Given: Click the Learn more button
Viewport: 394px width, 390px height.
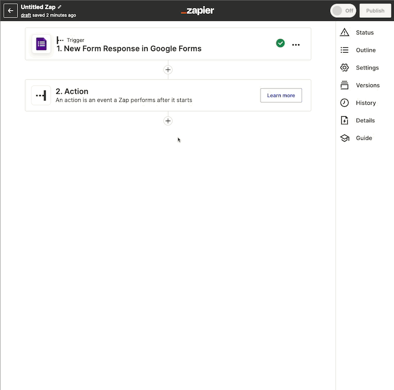Looking at the screenshot, I should (281, 95).
